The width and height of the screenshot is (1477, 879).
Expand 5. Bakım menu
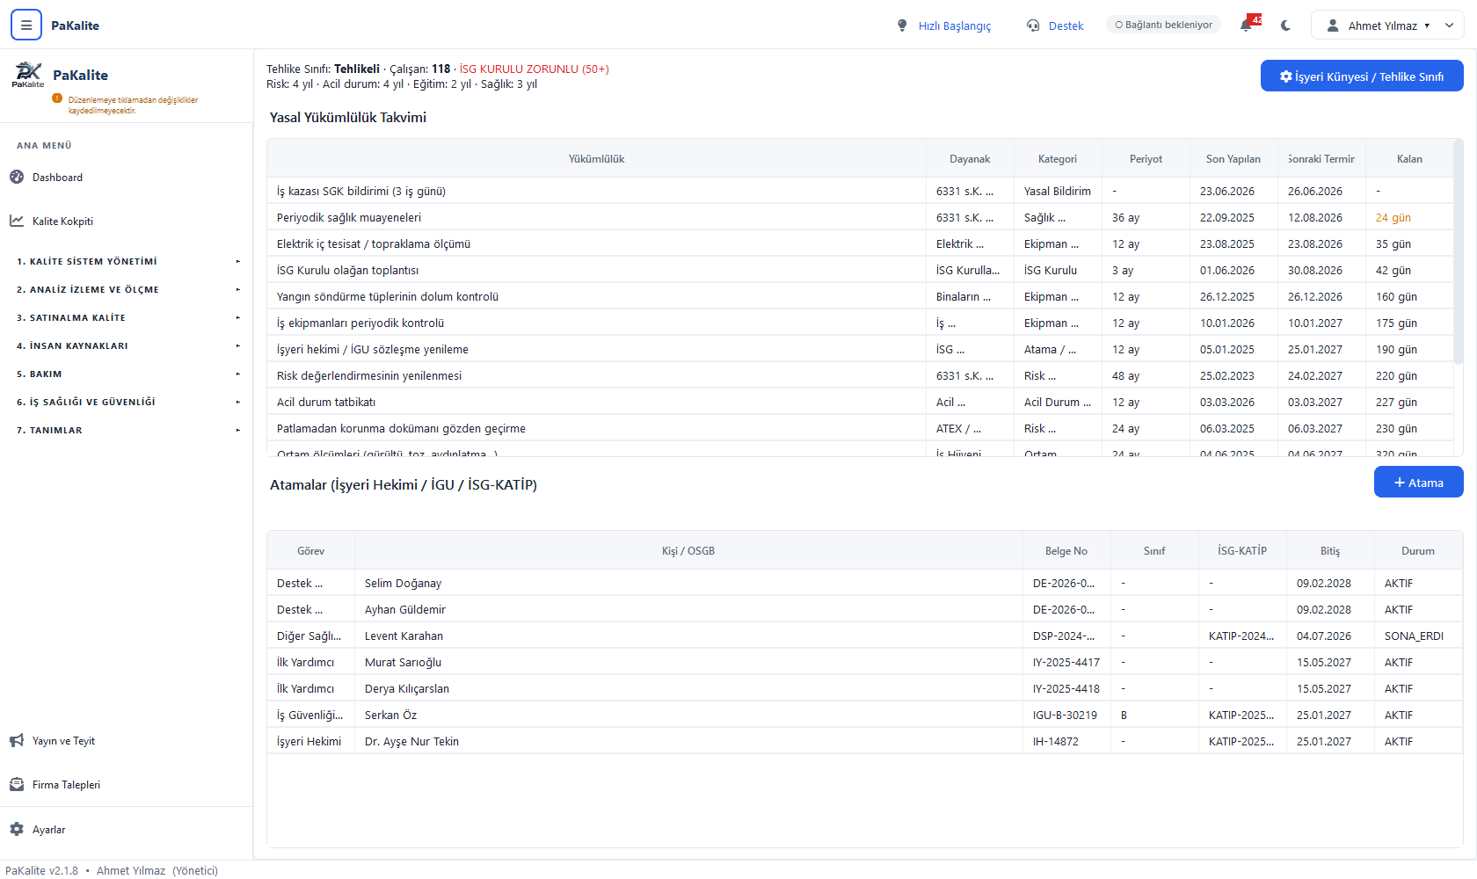(x=127, y=374)
